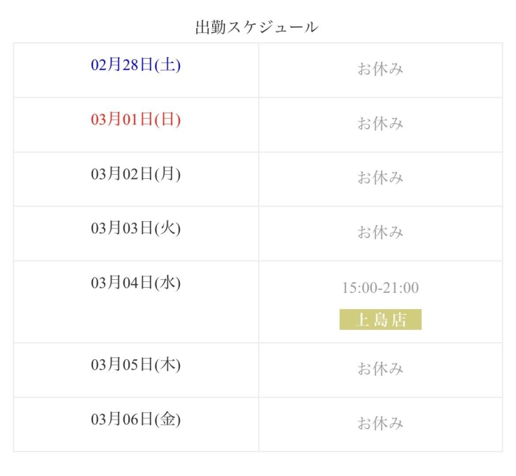The image size is (516, 476).
Task: Click the 出勤スケジュール heading
Action: click(x=257, y=27)
